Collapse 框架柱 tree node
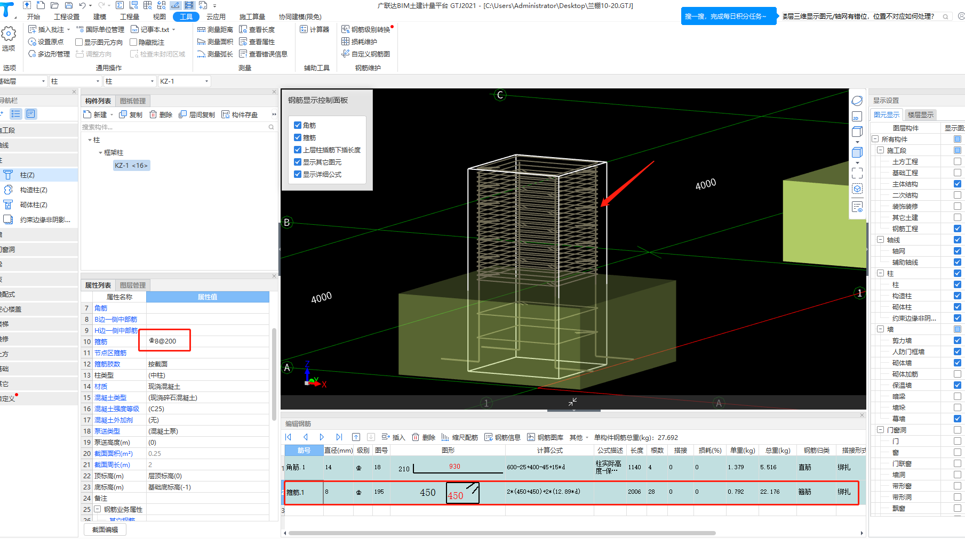The width and height of the screenshot is (965, 539). [100, 153]
